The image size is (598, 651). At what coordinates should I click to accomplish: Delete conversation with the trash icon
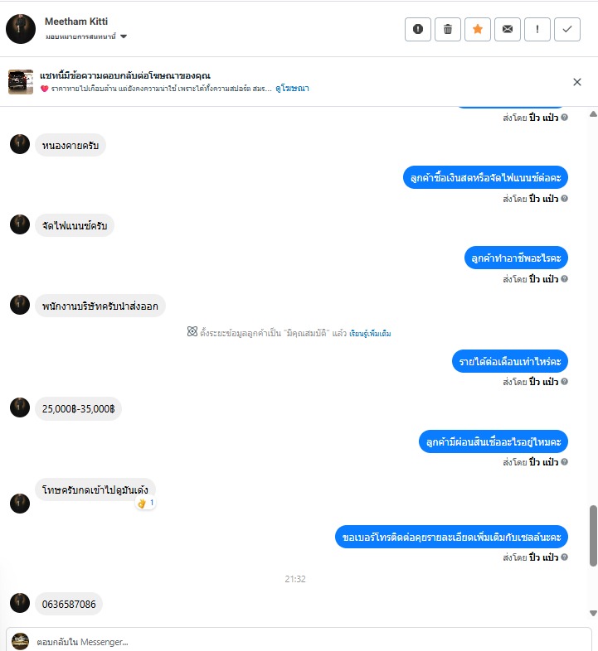tap(447, 29)
